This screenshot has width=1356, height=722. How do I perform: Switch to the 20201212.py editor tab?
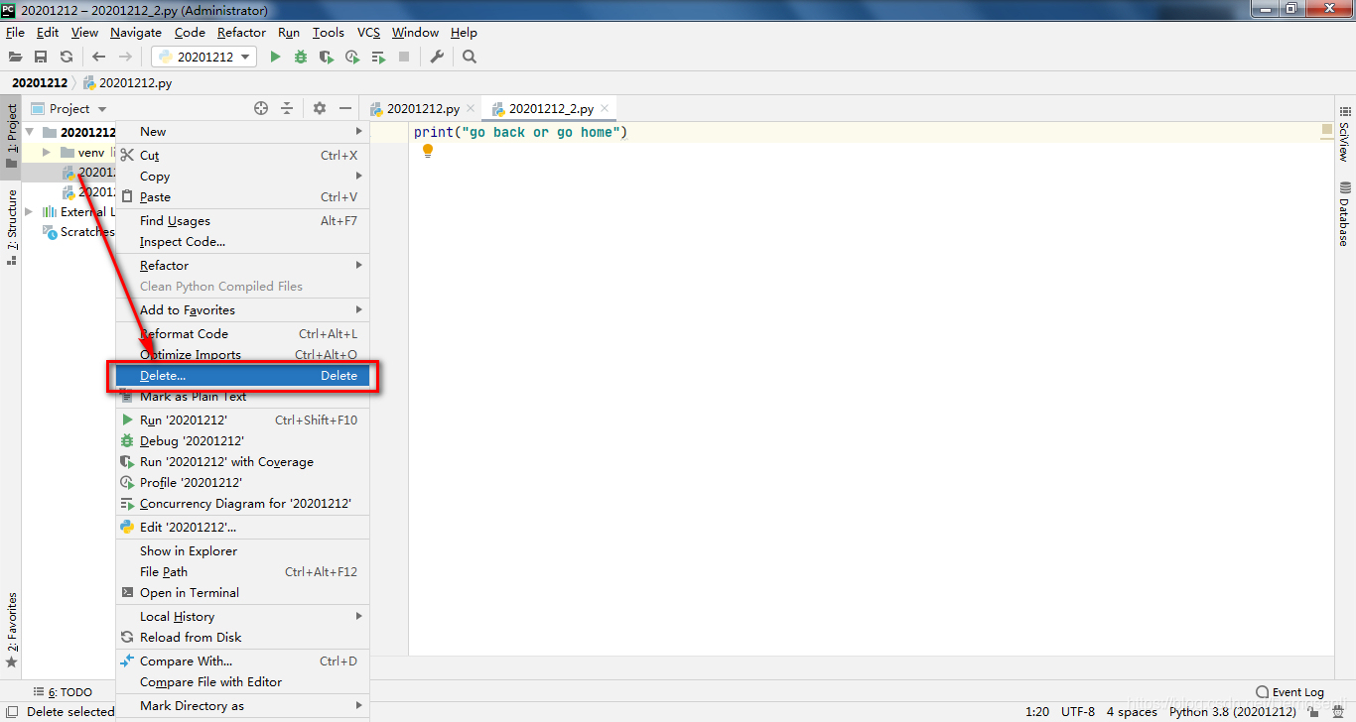[x=423, y=109]
